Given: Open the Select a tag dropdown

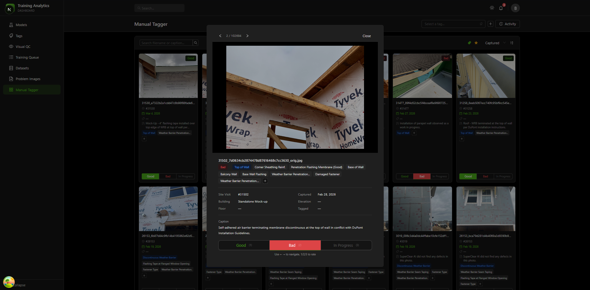Looking at the screenshot, I should 453,24.
